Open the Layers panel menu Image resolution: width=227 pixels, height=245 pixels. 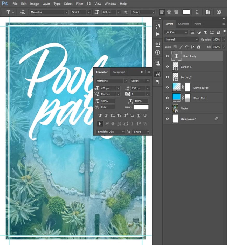[224, 24]
